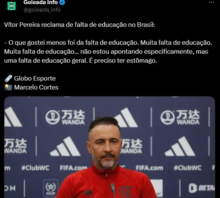
Task: Open the tweet's three-dot more options
Action: 211,2
